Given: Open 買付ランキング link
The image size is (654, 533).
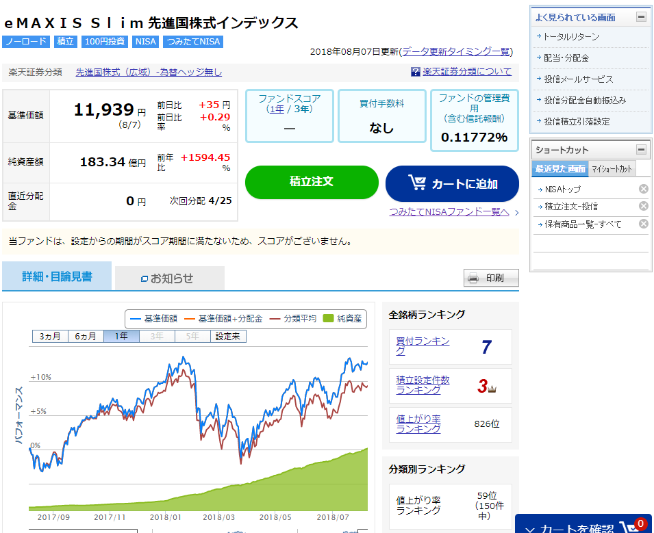Looking at the screenshot, I should tap(423, 346).
